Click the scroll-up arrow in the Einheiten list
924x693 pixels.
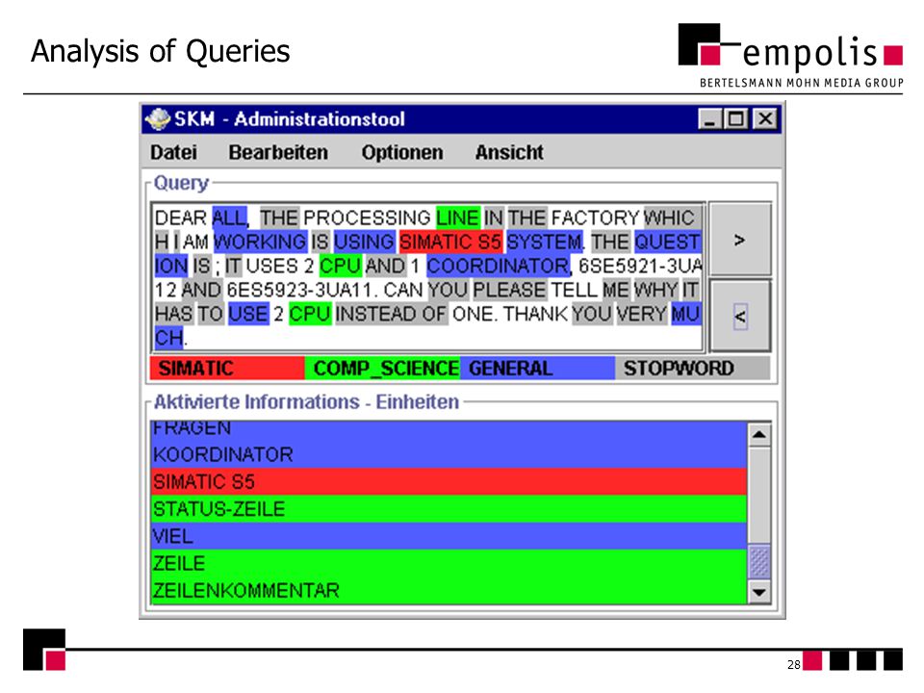[759, 435]
